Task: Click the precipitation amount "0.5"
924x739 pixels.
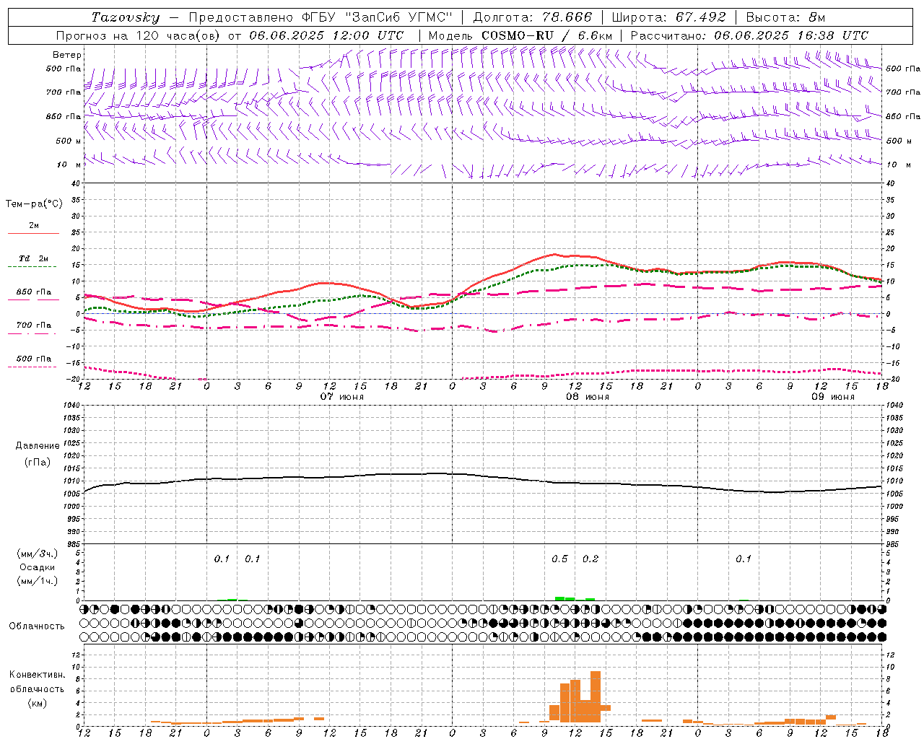Action: point(560,559)
